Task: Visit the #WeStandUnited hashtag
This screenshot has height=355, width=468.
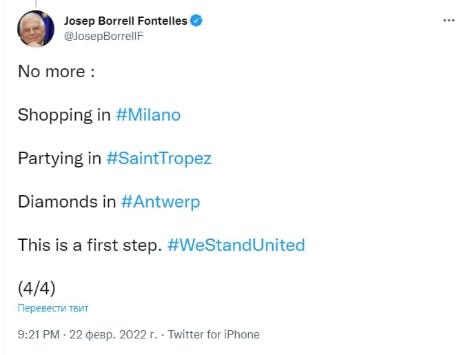Action: (x=236, y=245)
